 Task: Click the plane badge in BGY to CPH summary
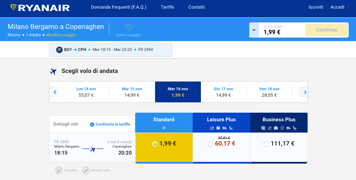60,50
